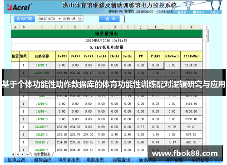The image size is (227, 165).
Task: Open the 通讯状态 menu tab
Action: (x=148, y=160)
